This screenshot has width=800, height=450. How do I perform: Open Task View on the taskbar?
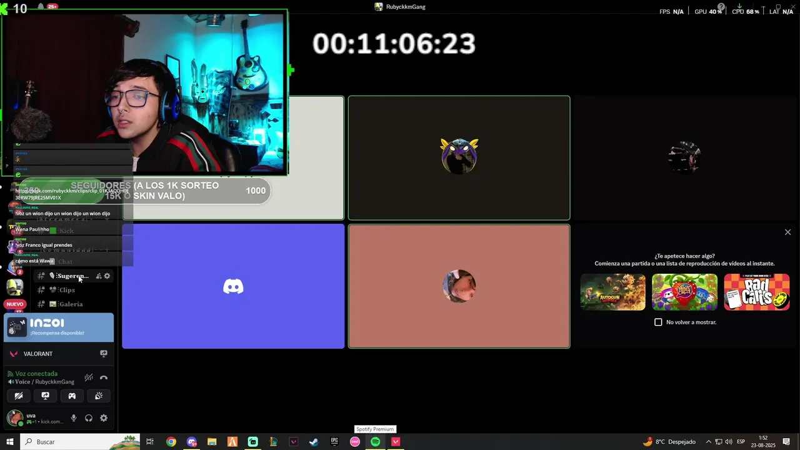(150, 442)
